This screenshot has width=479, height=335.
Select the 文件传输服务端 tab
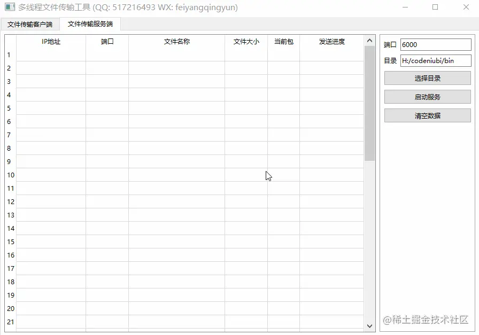[x=90, y=24]
